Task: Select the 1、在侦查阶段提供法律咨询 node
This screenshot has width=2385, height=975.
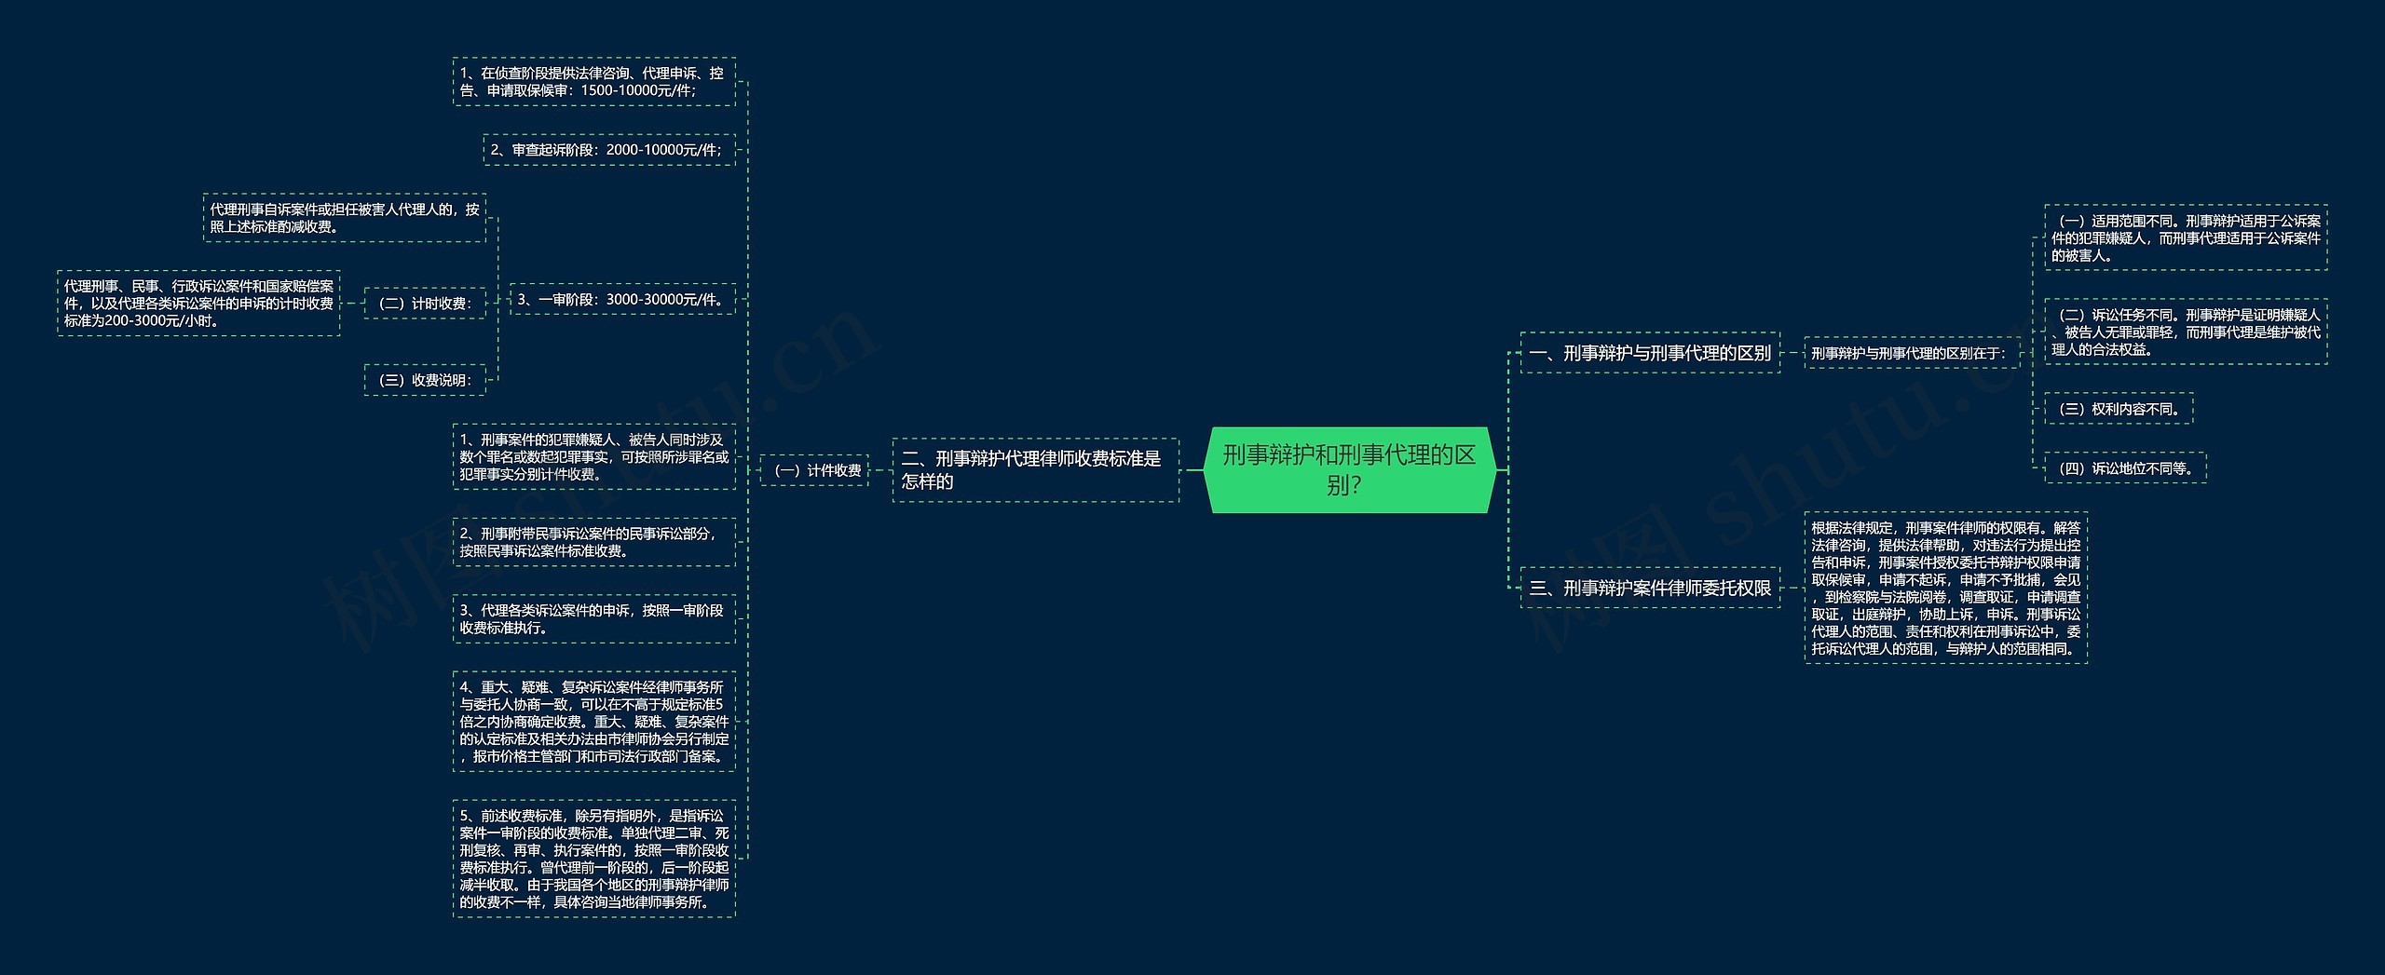Action: pos(593,82)
